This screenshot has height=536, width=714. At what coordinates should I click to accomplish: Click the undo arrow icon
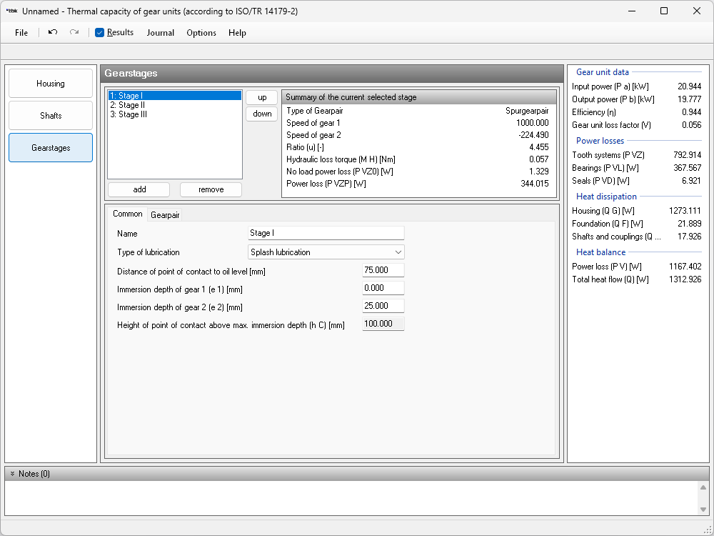point(53,32)
